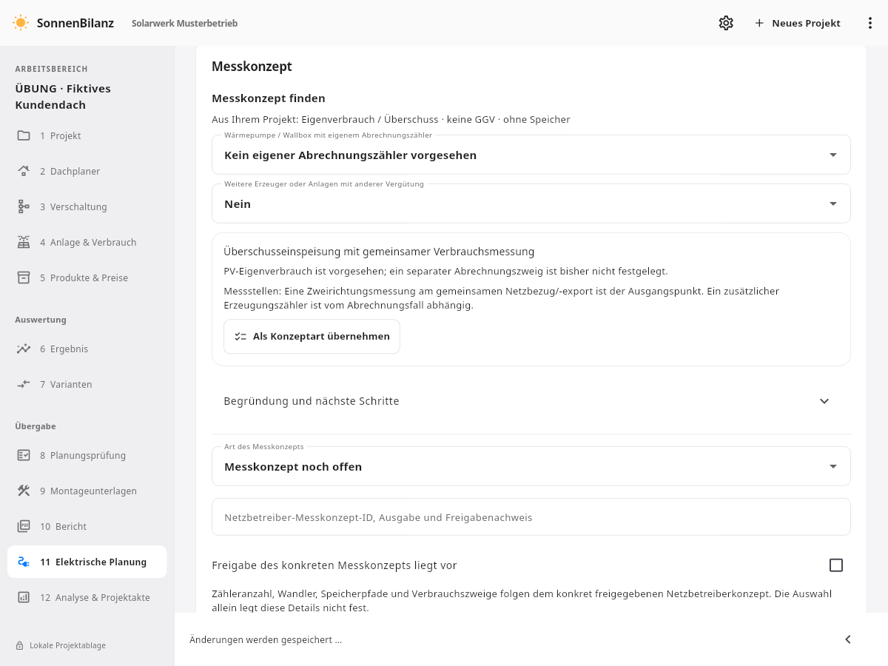The image size is (888, 666).
Task: Open the Weitere Erzeuger dropdown showing Nein
Action: [531, 203]
